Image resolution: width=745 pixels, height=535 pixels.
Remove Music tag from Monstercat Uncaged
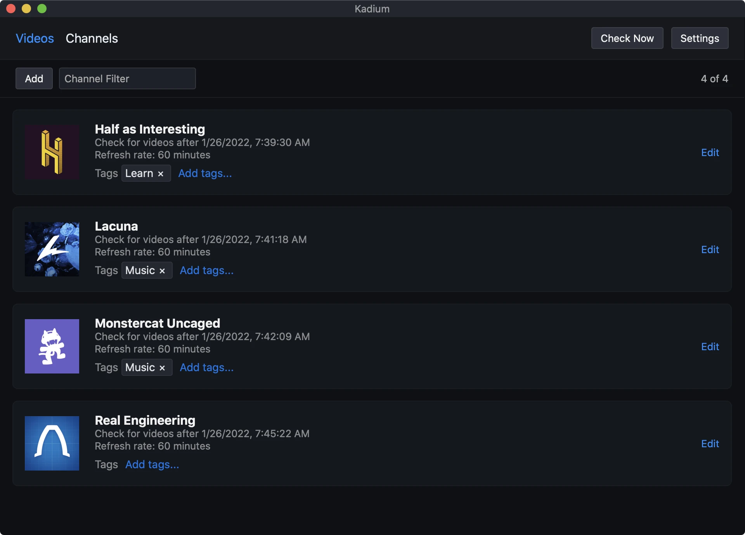(x=162, y=368)
